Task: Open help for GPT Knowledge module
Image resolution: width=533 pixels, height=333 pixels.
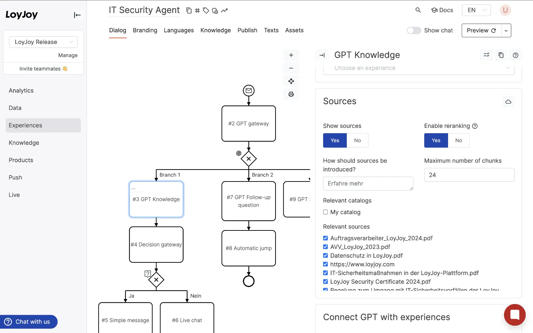Action: (515, 55)
